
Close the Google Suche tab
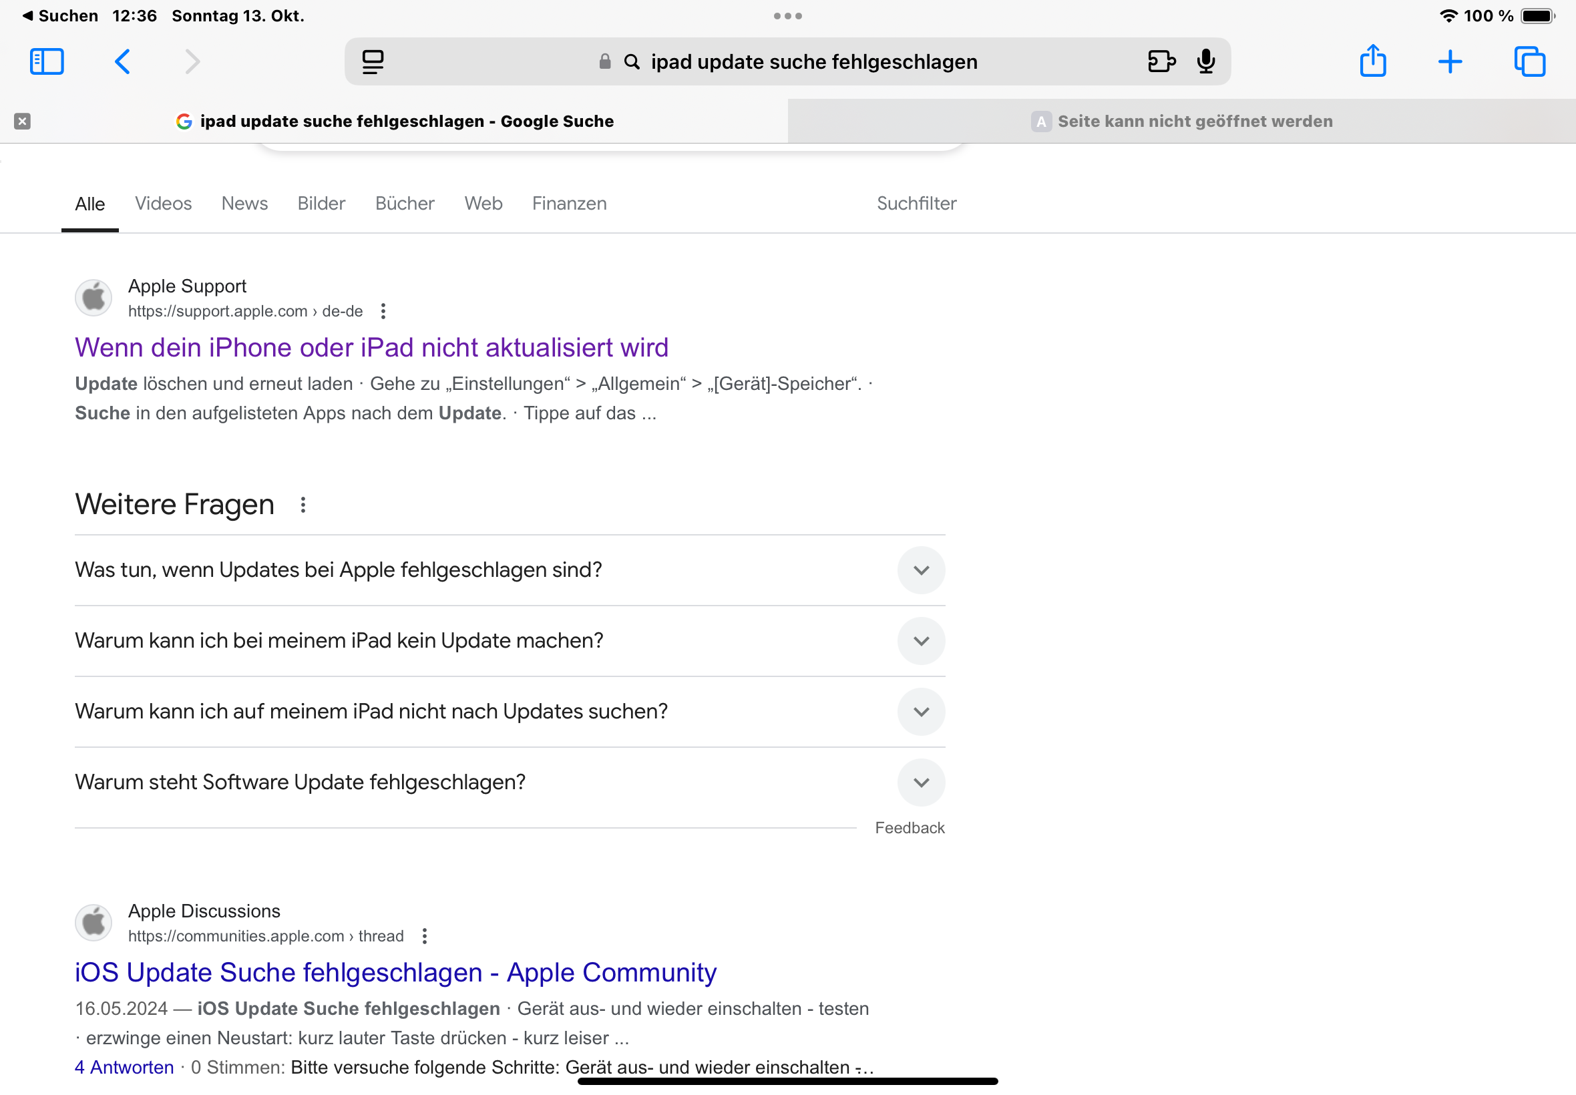[x=22, y=122]
